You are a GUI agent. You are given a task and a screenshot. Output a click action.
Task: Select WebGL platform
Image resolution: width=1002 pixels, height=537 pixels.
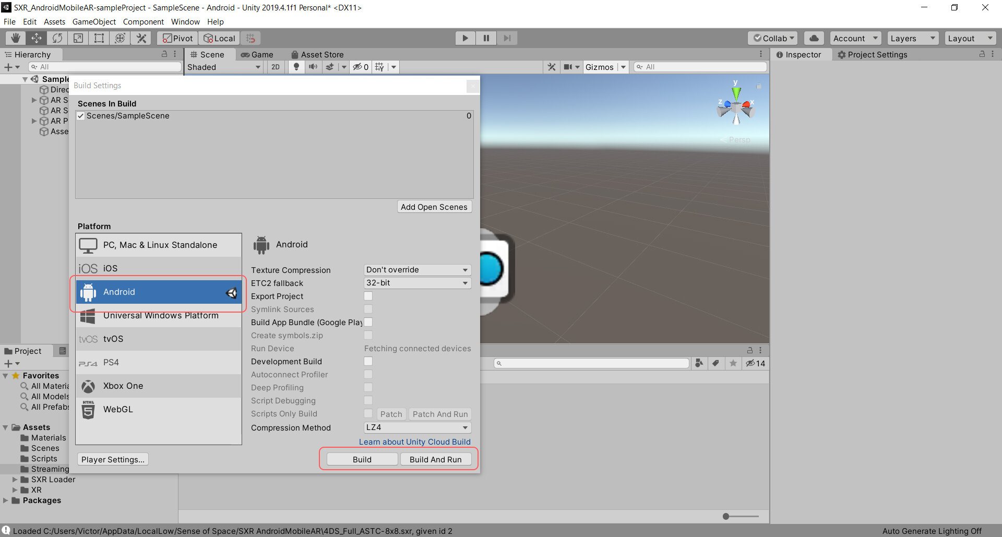[159, 409]
